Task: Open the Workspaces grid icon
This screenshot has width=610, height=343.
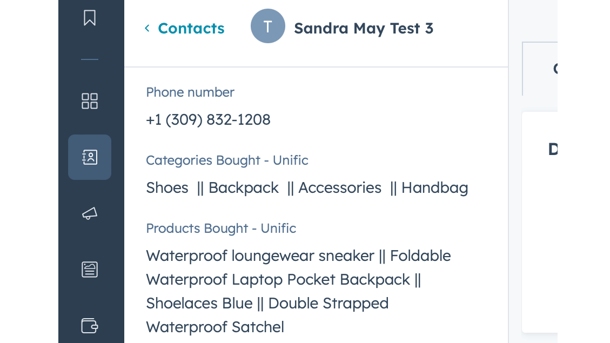Action: click(90, 101)
